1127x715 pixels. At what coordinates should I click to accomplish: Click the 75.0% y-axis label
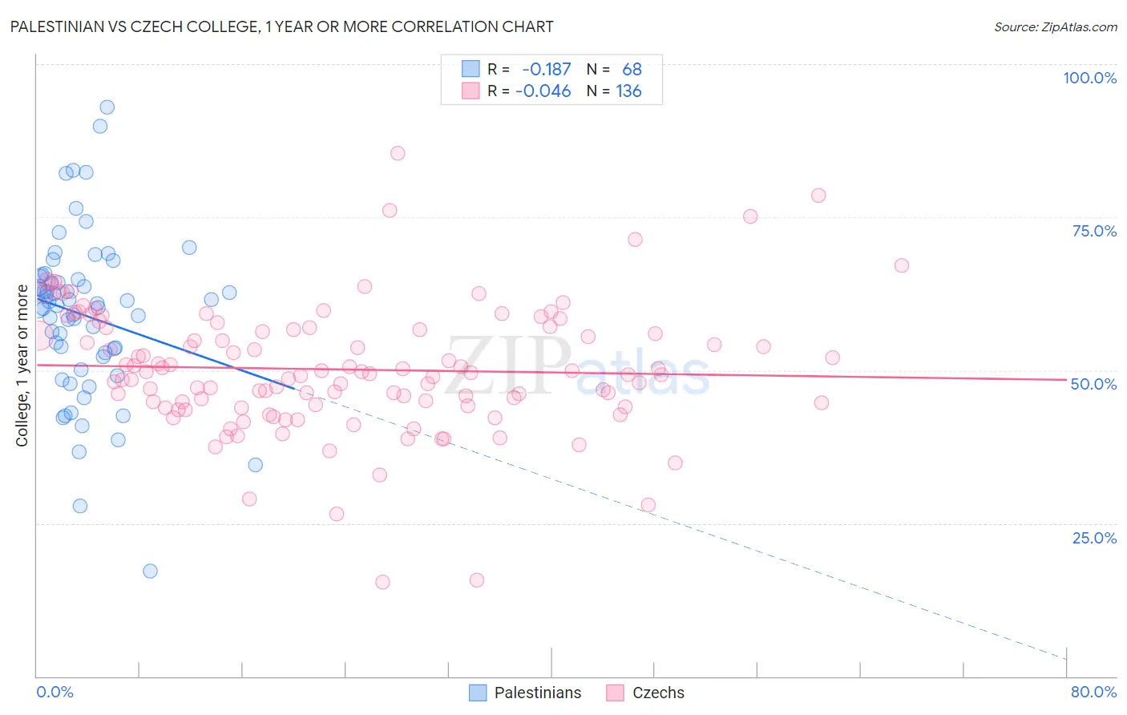1094,231
